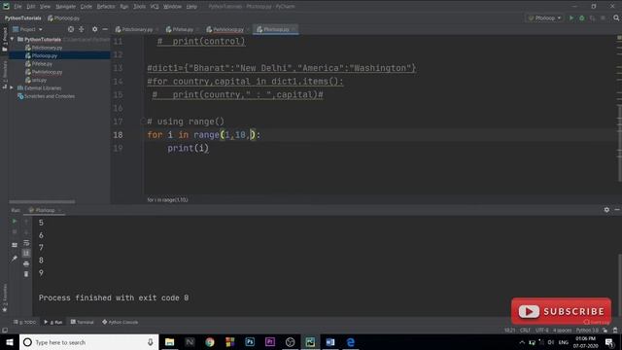Toggle soft-wrap in Run console

pyautogui.click(x=26, y=242)
